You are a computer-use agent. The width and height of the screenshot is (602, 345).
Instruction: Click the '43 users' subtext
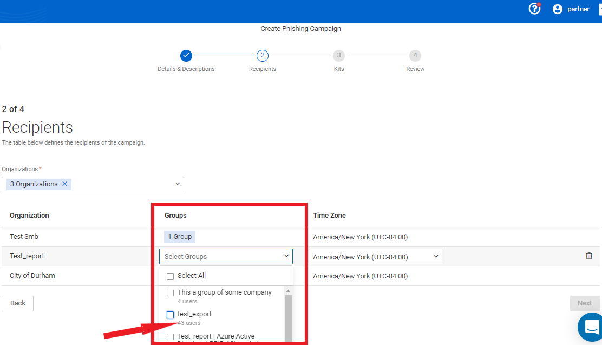pyautogui.click(x=188, y=323)
